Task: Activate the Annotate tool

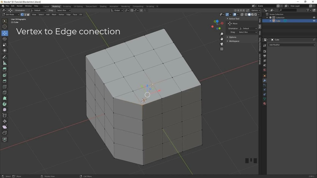Action: coord(5,57)
